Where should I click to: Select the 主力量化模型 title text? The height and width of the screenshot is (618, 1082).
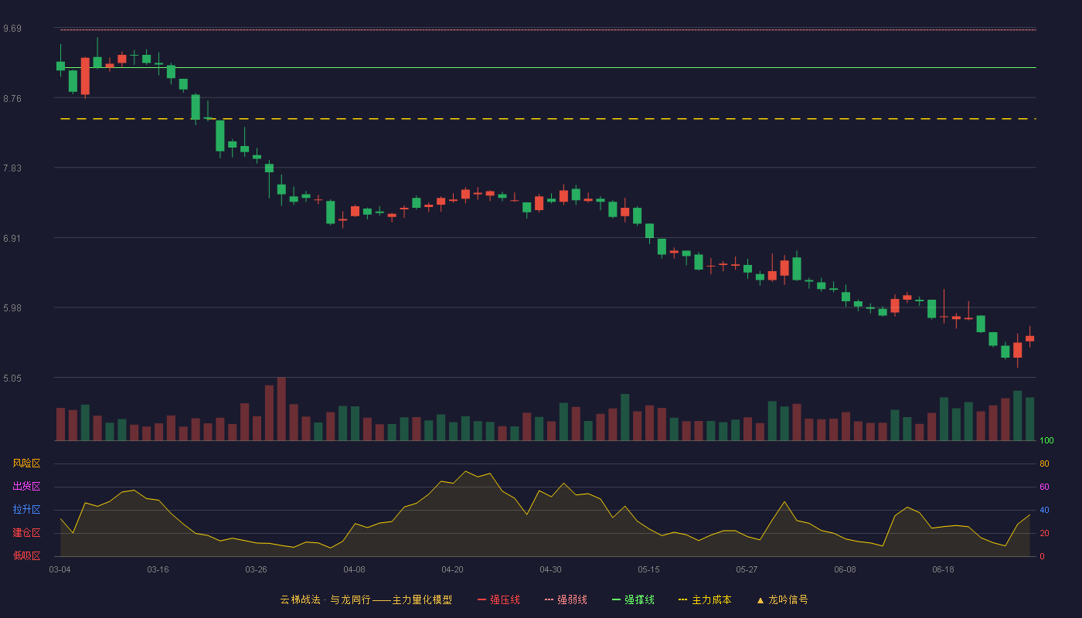point(422,599)
